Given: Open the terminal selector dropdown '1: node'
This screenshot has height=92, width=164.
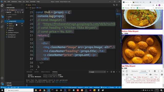Looking at the screenshot, I should point(97,72).
